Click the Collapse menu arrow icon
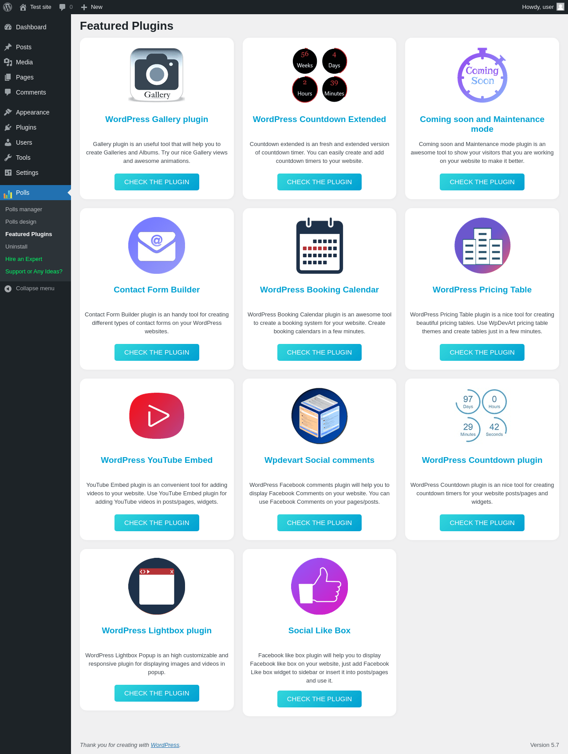568x754 pixels. [8, 288]
